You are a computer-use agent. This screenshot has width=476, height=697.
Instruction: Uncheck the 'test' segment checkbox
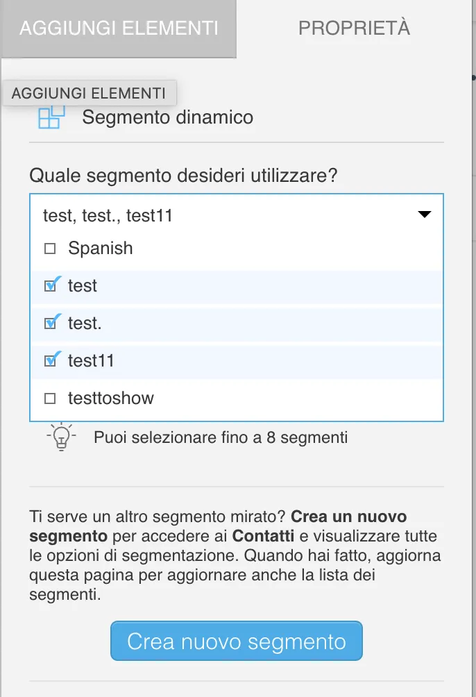coord(51,285)
